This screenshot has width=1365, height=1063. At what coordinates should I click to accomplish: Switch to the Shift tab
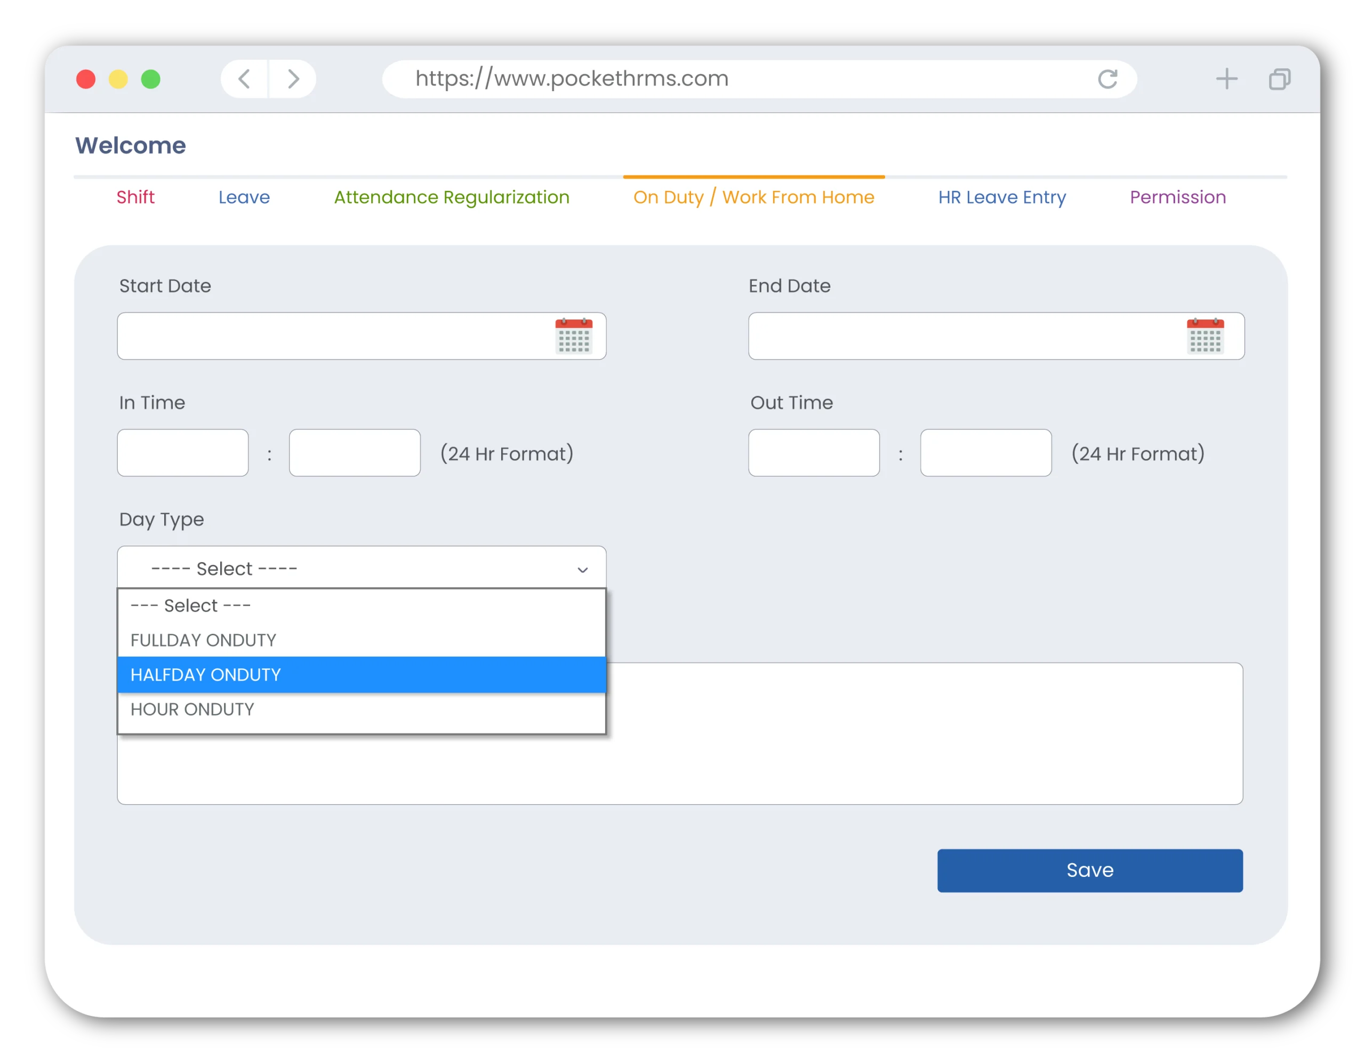[x=135, y=196]
